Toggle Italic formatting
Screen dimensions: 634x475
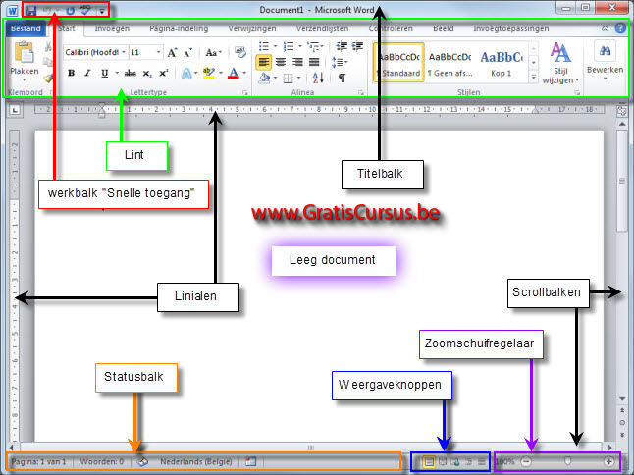click(x=87, y=74)
